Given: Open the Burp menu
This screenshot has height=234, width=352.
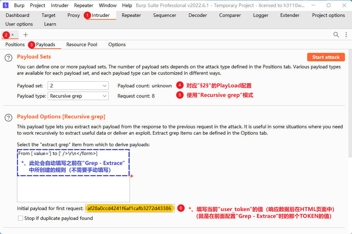Looking at the screenshot, I should 19,5.
